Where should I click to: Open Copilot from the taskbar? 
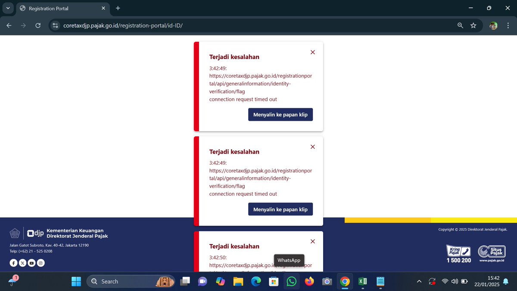[220, 282]
